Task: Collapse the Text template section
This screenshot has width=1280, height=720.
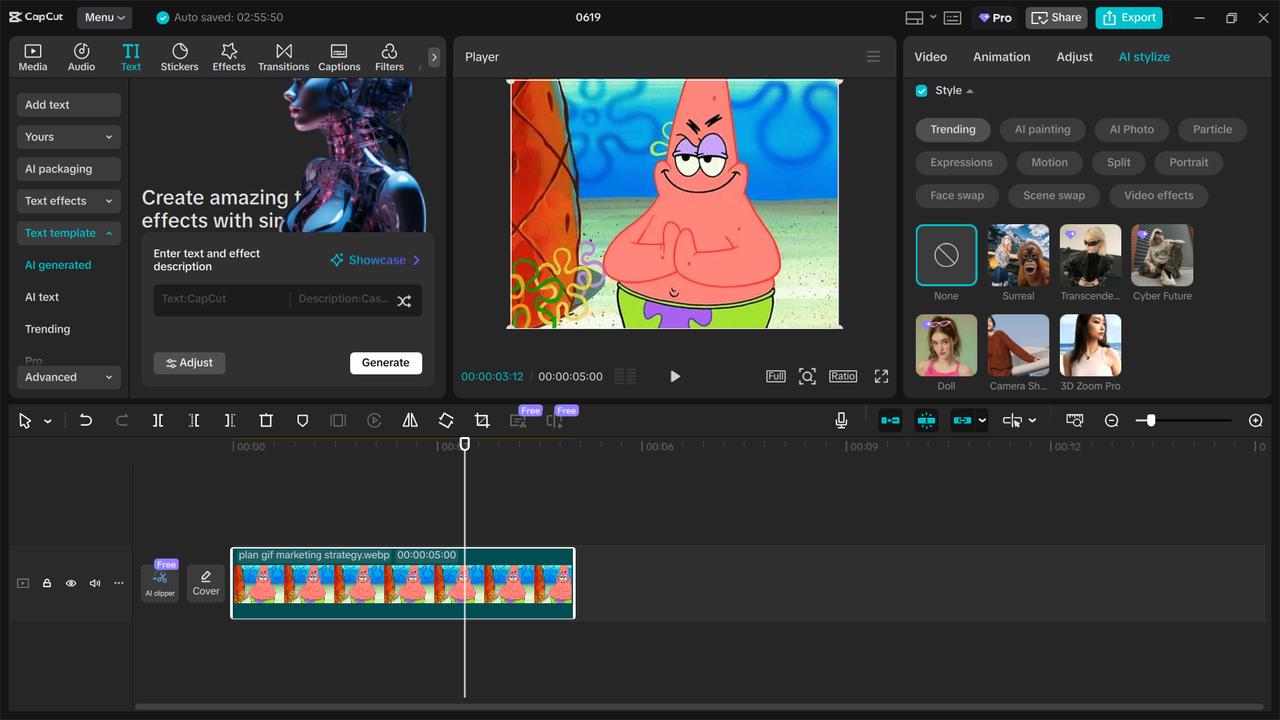Action: click(68, 233)
